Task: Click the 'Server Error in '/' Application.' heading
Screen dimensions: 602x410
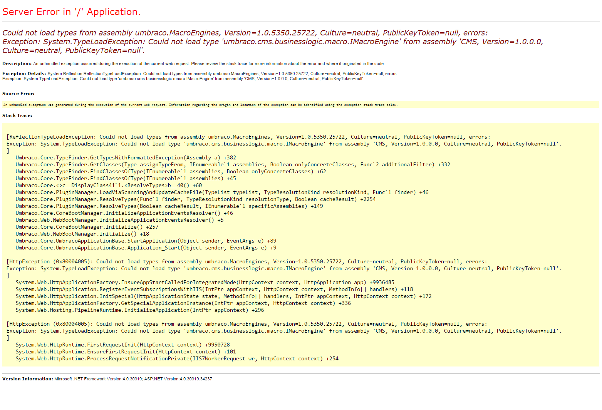Action: [72, 12]
